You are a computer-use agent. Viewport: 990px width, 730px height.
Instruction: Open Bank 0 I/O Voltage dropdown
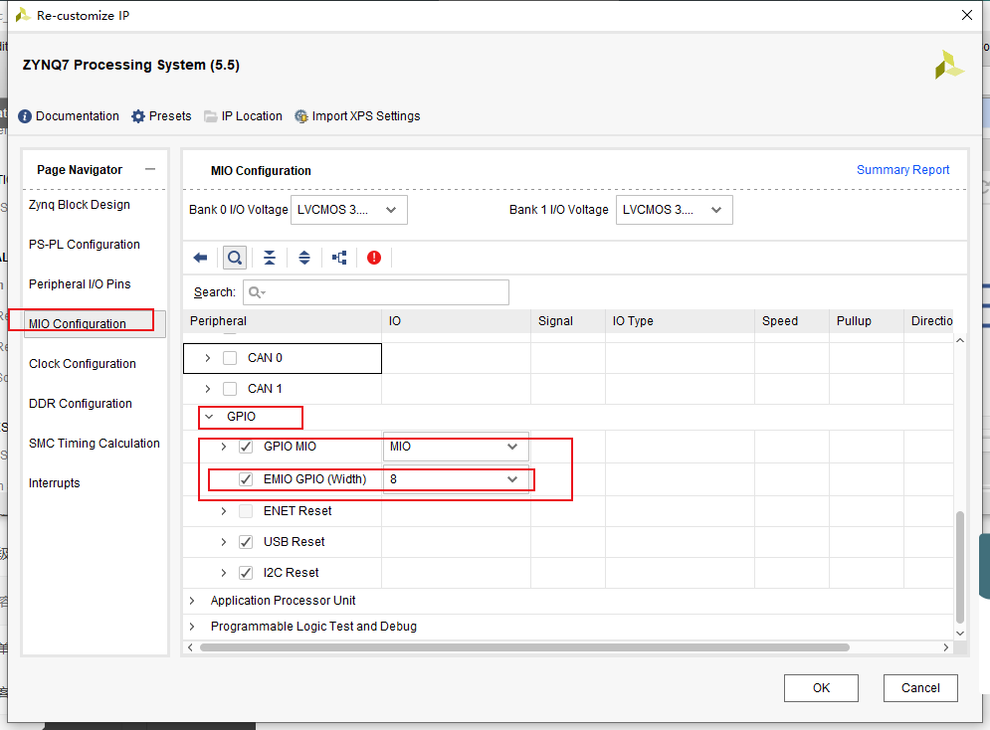pyautogui.click(x=348, y=210)
